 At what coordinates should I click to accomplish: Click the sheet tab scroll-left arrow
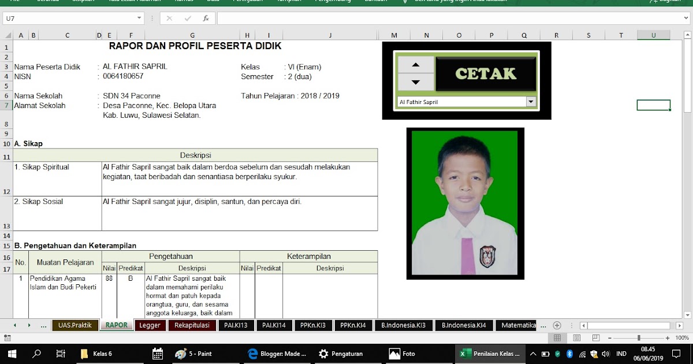tap(14, 325)
